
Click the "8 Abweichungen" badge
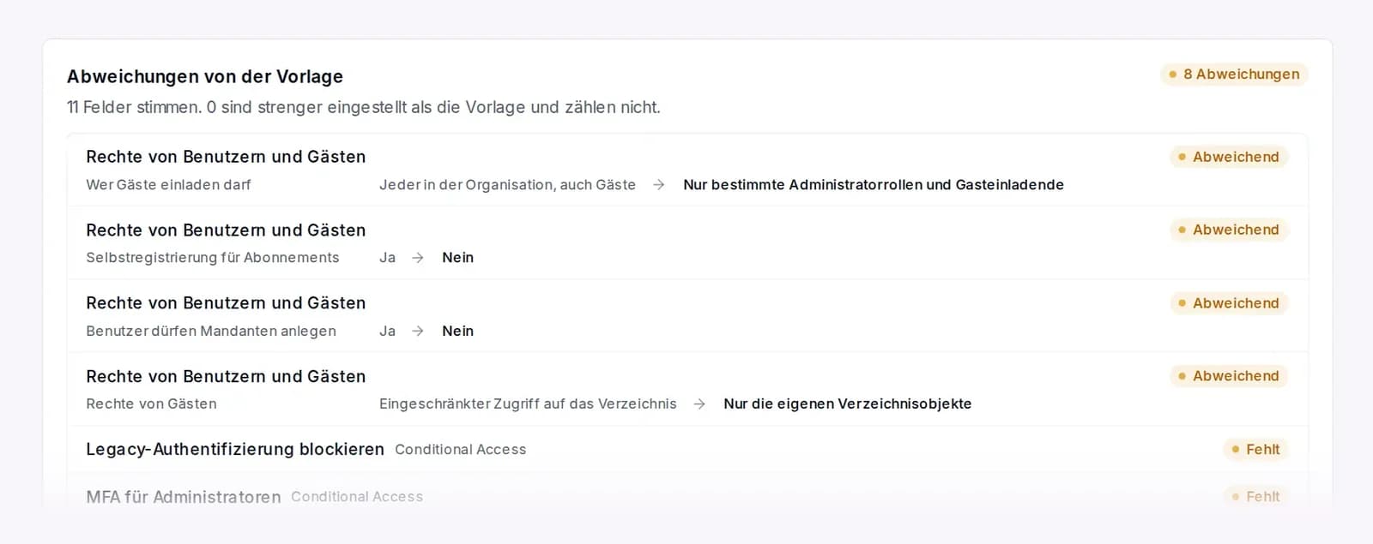1234,75
